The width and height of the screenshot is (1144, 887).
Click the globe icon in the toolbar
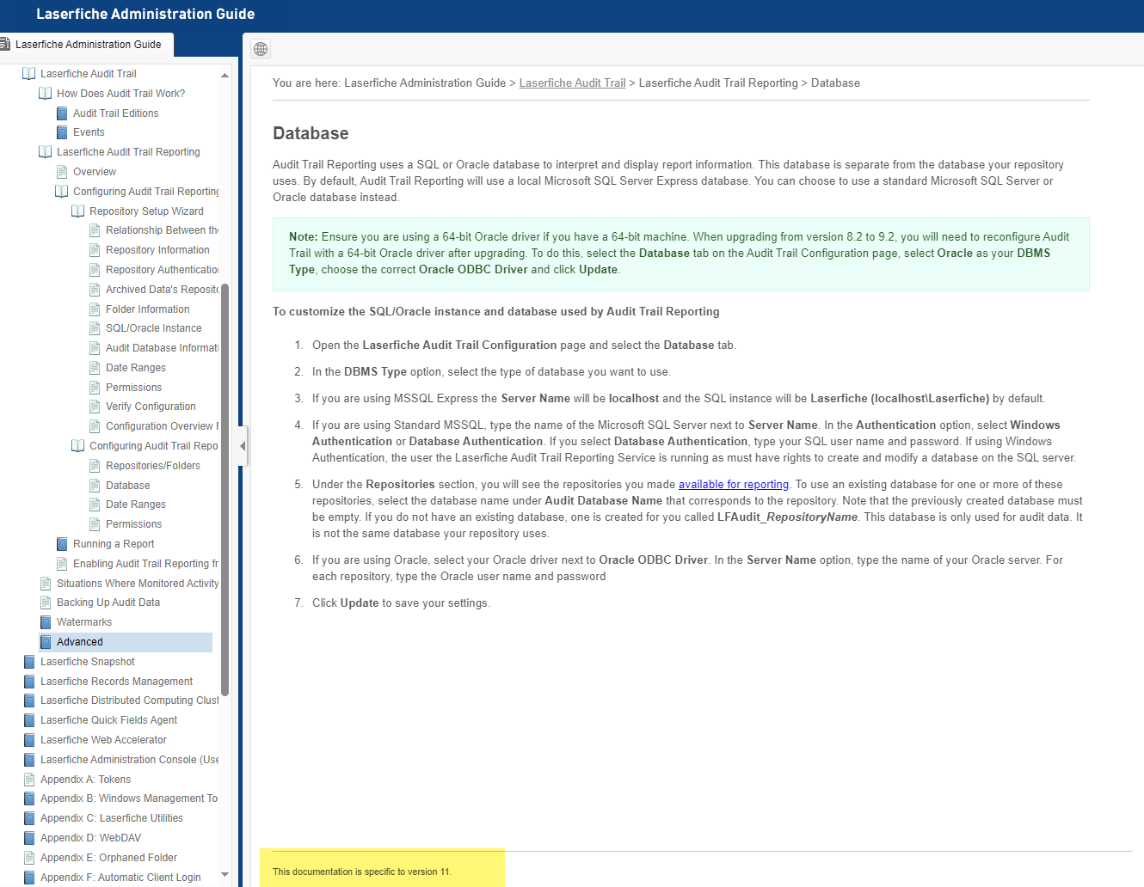click(x=261, y=49)
